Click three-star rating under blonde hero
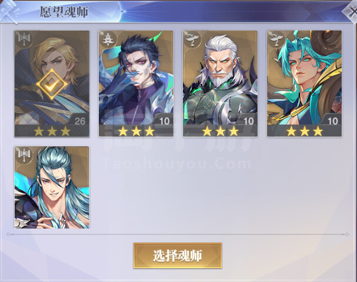This screenshot has width=357, height=282. tap(52, 131)
